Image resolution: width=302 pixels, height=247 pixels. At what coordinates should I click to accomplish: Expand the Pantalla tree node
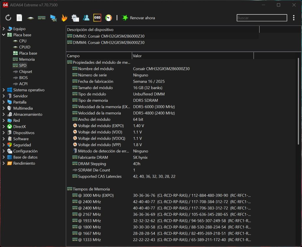pos(4,102)
